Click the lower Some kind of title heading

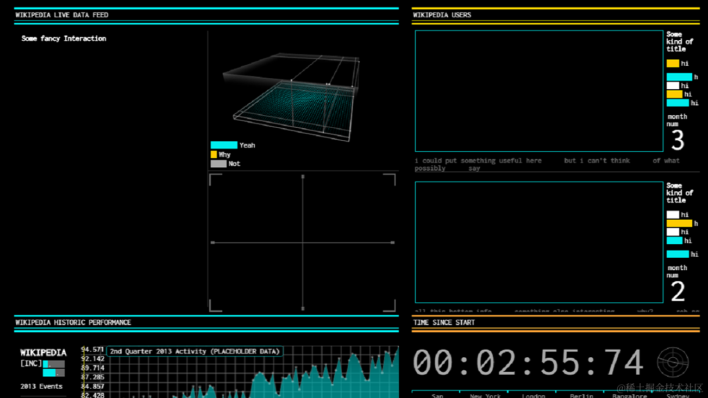point(680,193)
